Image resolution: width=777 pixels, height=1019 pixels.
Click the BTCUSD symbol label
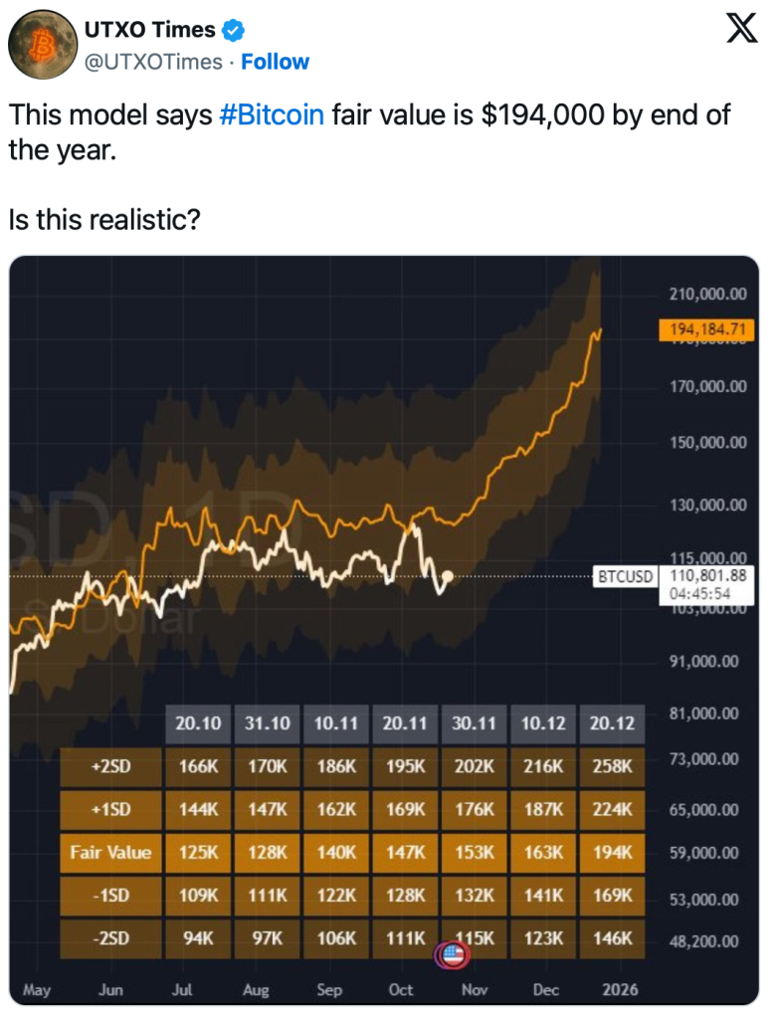point(625,575)
